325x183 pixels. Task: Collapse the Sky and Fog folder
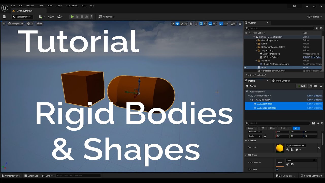click(256, 51)
